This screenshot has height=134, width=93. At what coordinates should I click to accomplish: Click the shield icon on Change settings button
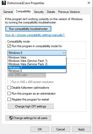point(11,118)
